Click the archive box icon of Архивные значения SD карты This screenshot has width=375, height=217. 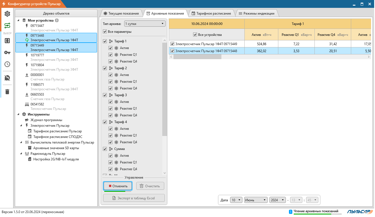(x=30, y=148)
